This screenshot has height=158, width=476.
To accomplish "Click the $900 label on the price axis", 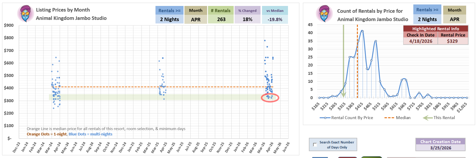I will click(x=9, y=25).
